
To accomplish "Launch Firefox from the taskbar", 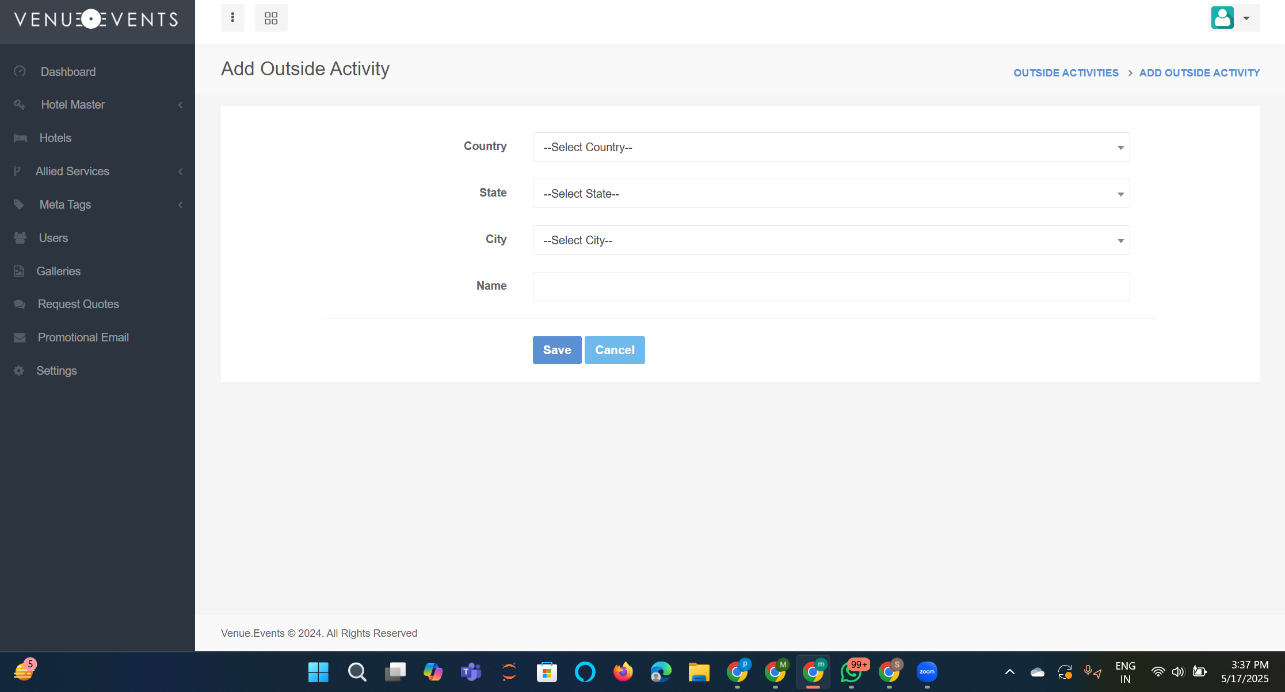I will [623, 671].
